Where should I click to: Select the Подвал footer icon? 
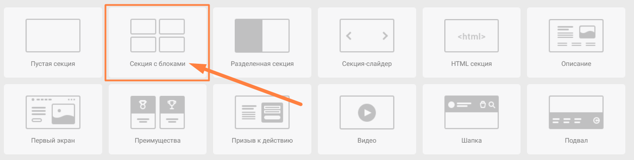click(x=576, y=112)
